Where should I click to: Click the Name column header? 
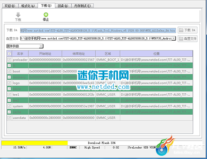point(20,53)
